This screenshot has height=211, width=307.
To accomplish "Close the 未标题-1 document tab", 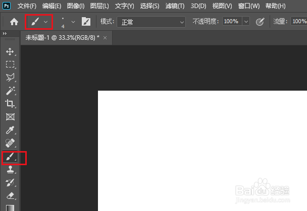I will [x=105, y=38].
